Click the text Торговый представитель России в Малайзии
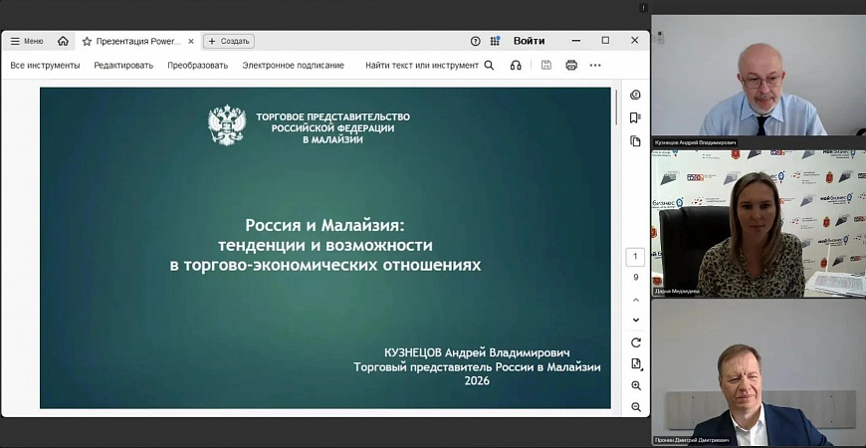Viewport: 866px width, 448px height. pyautogui.click(x=477, y=366)
